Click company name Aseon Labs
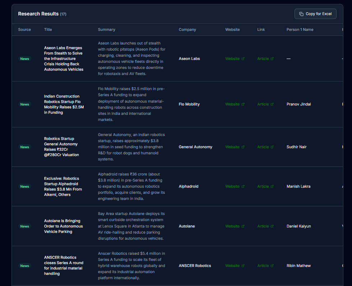The image size is (352, 286). pos(189,59)
